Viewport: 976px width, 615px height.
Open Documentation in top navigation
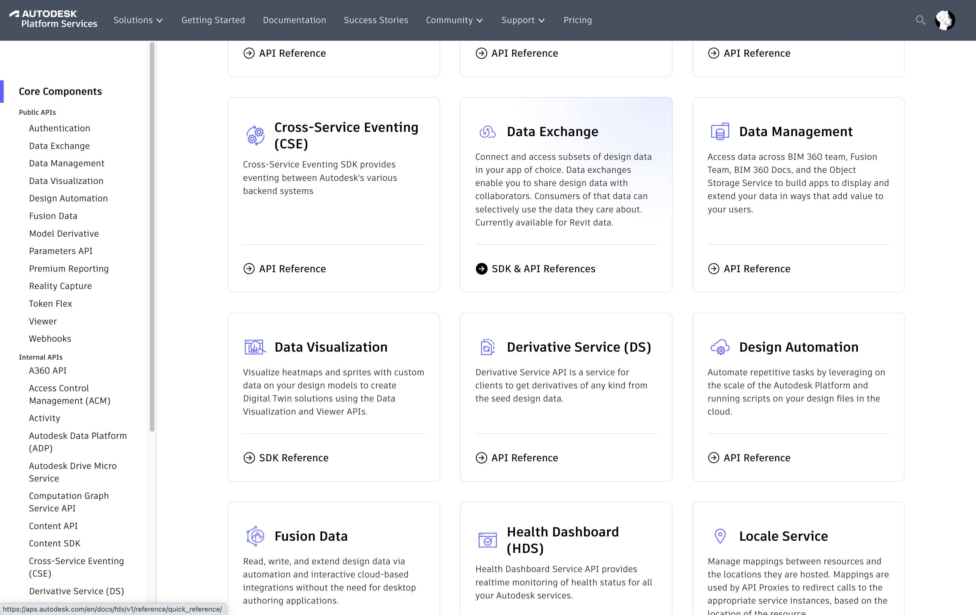[294, 20]
